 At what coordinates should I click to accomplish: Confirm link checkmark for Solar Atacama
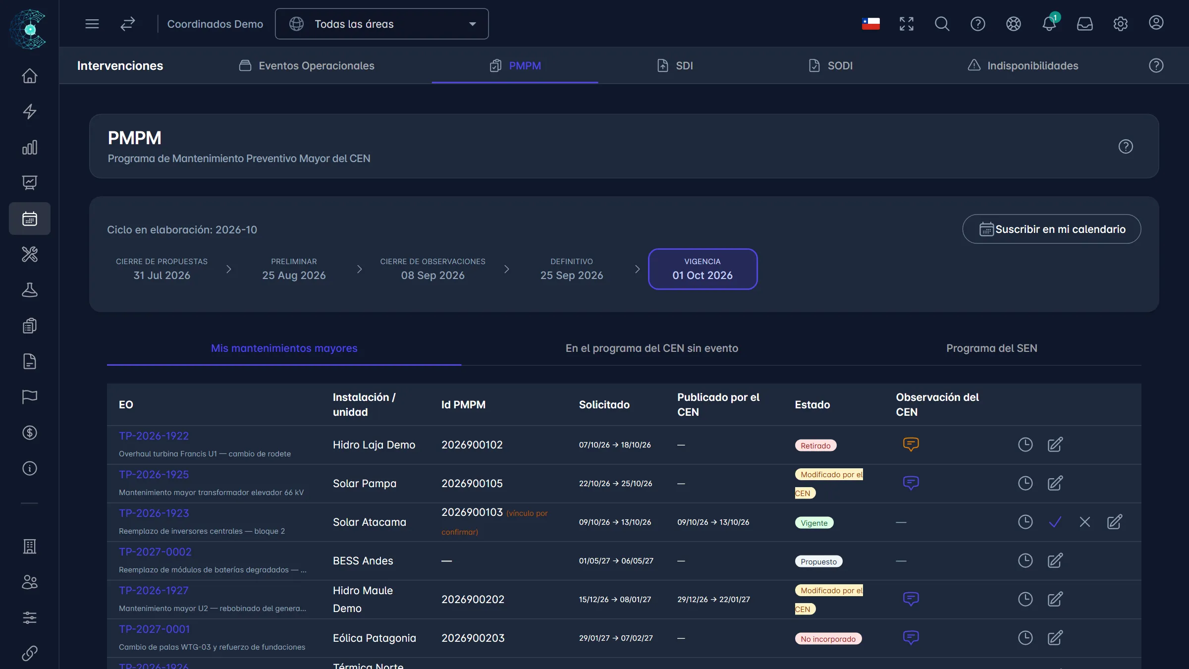point(1055,522)
